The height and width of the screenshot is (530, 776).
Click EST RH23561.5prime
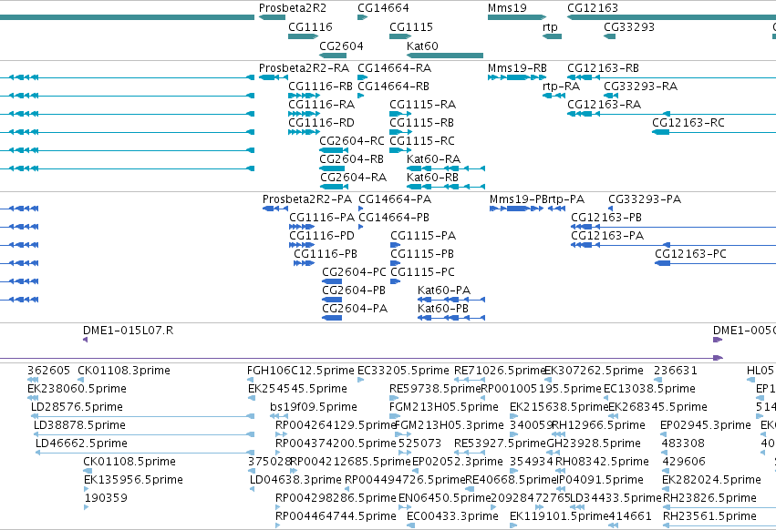[709, 516]
